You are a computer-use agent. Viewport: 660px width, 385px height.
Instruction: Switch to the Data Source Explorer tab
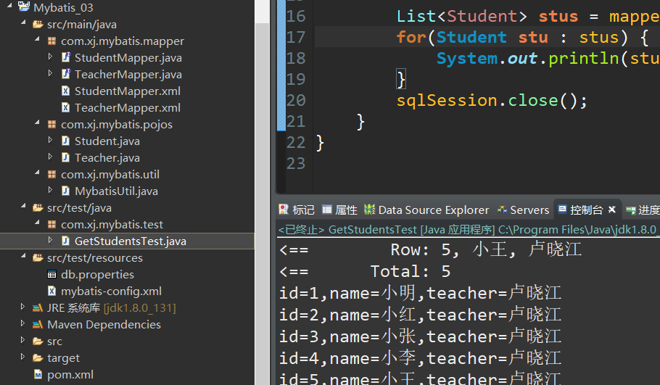(434, 210)
